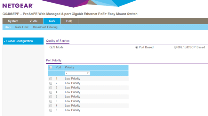Open the Help tab

(x=69, y=21)
